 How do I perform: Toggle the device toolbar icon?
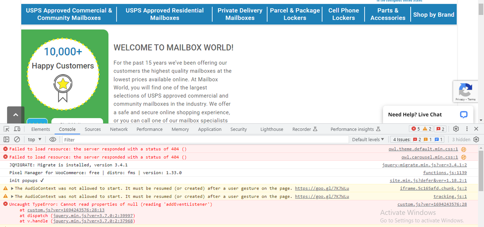(17, 129)
